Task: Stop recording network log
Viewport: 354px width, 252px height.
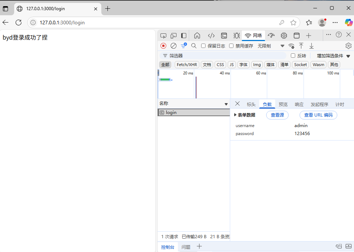Action: click(x=163, y=46)
